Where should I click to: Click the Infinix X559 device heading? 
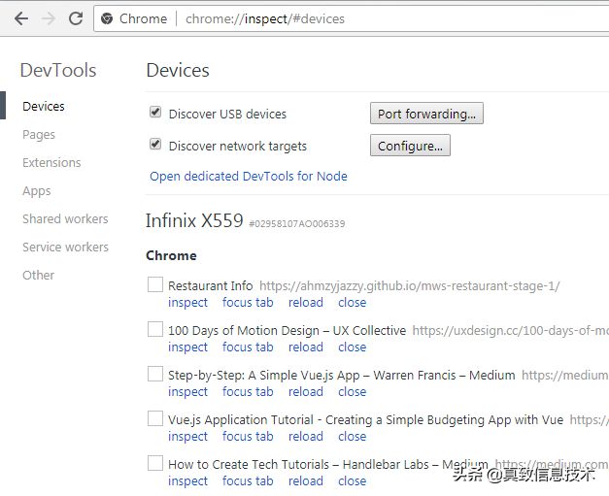coord(194,220)
